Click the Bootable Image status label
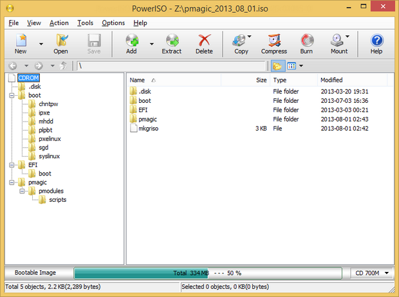This screenshot has width=399, height=297. tap(35, 273)
